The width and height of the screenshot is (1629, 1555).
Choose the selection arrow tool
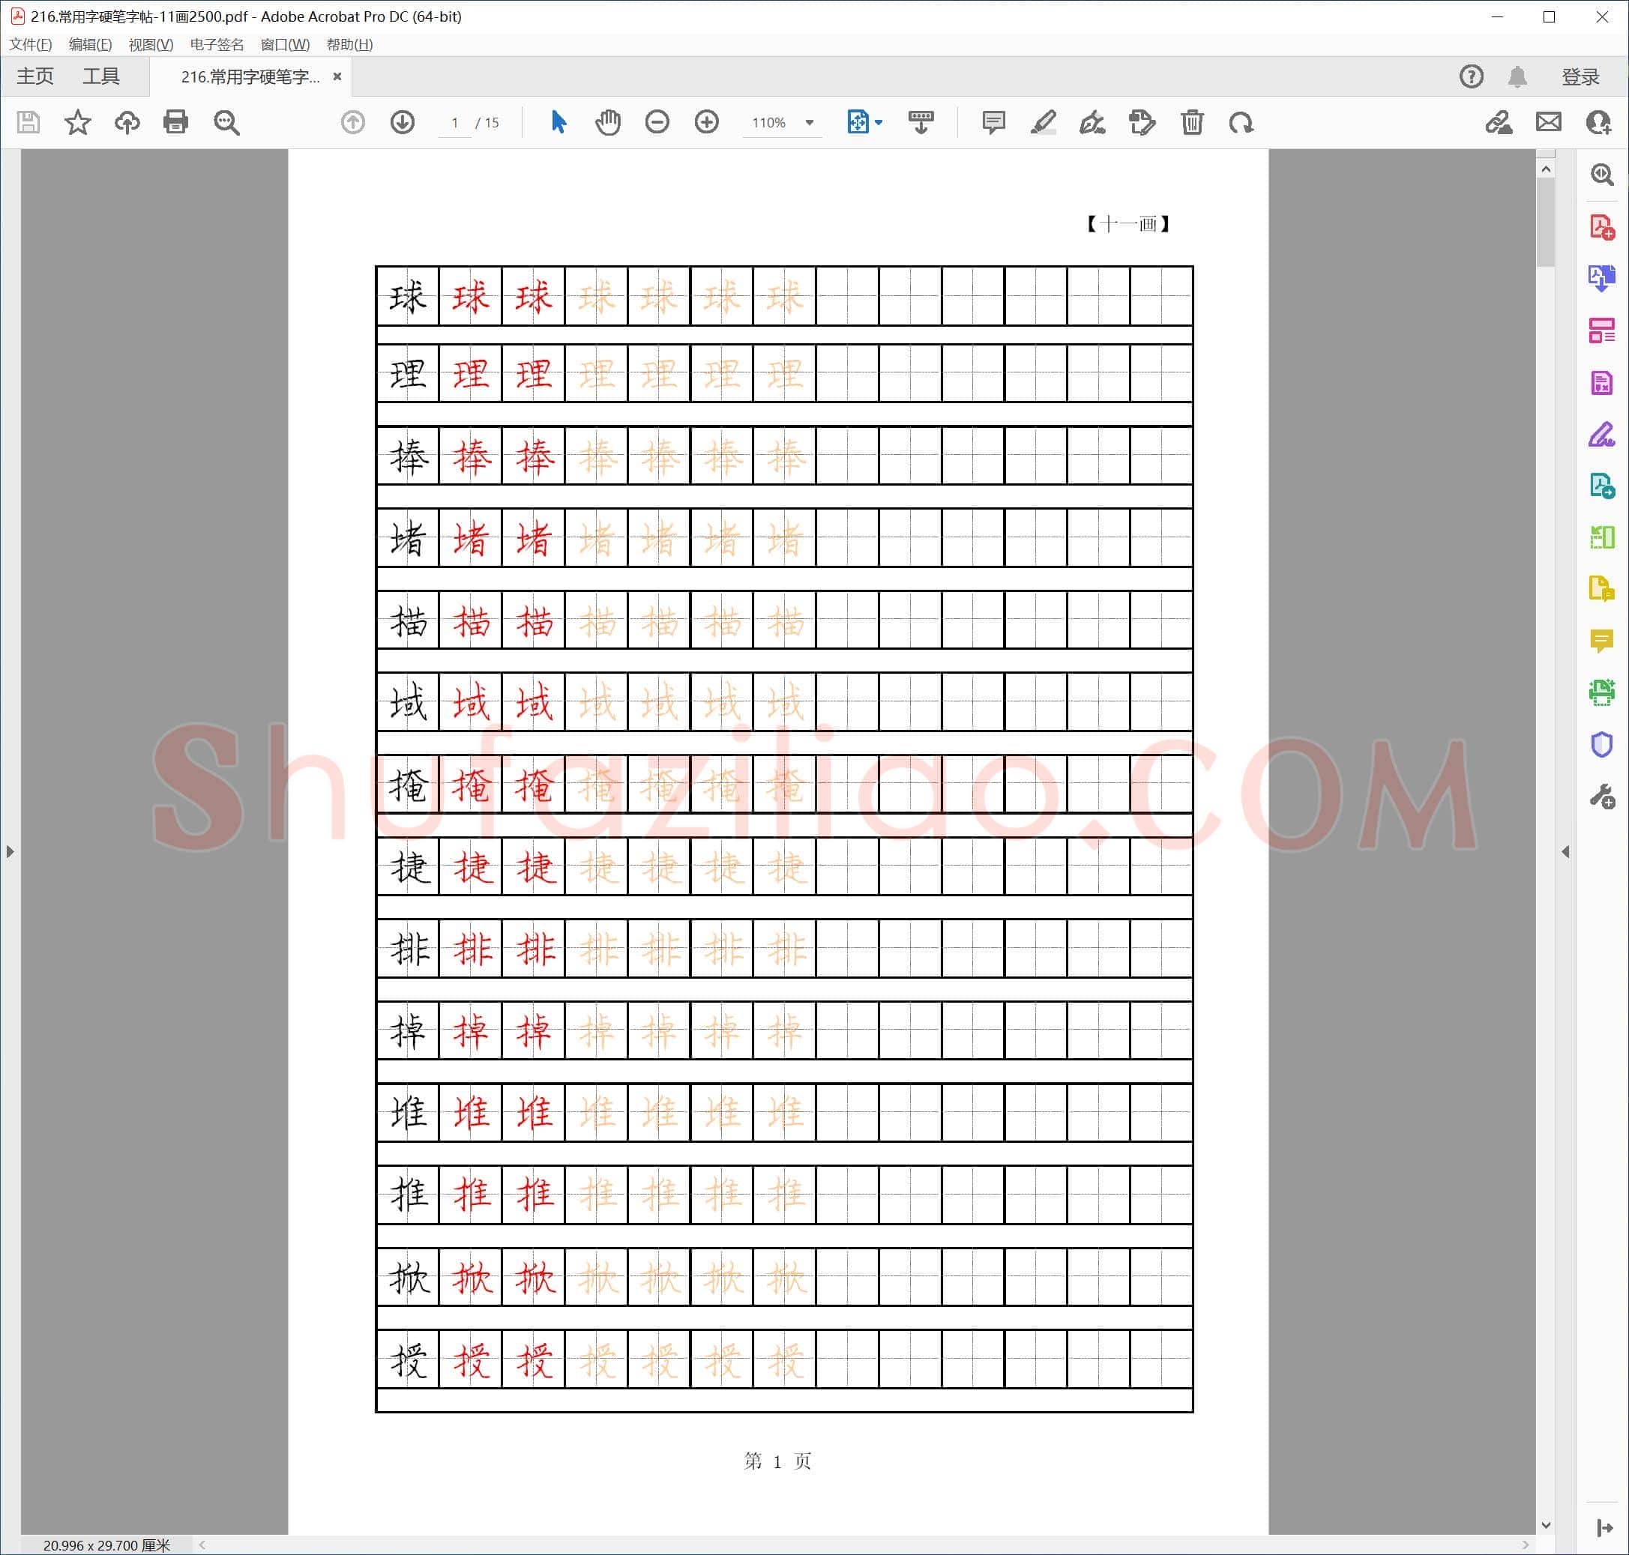point(558,123)
